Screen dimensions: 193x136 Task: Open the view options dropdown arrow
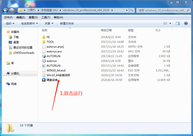coord(170,23)
